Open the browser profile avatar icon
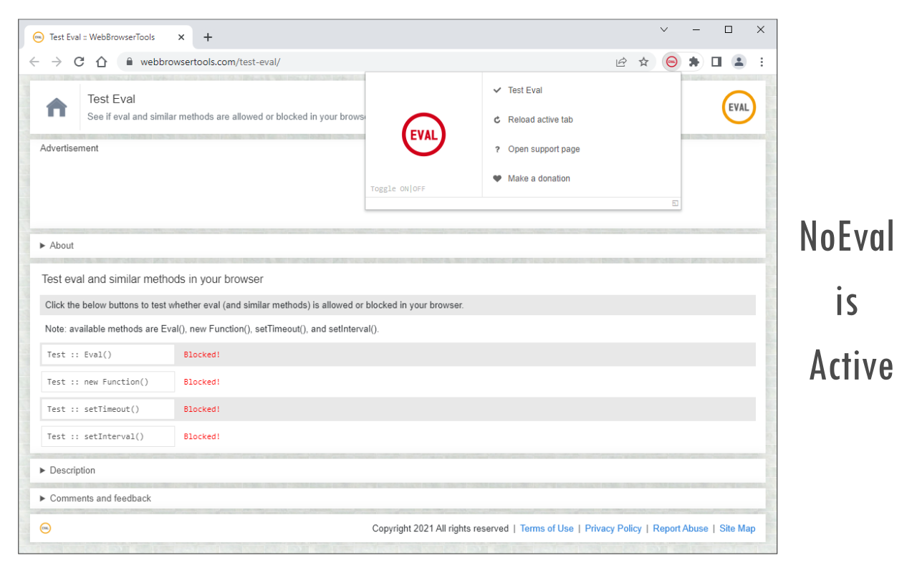 [x=739, y=62]
